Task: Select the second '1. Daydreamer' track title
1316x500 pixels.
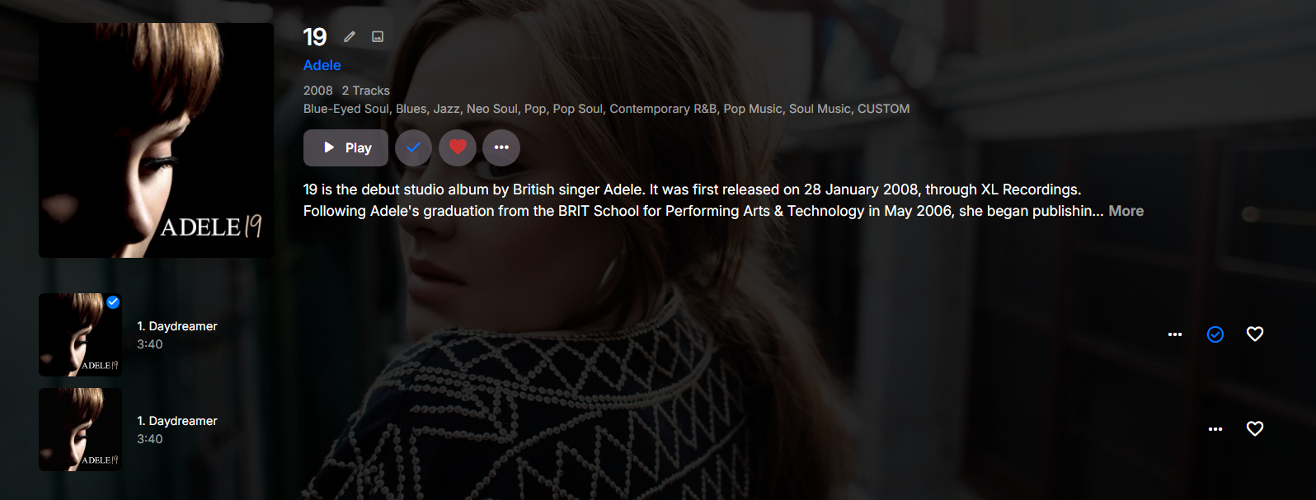Action: 177,421
